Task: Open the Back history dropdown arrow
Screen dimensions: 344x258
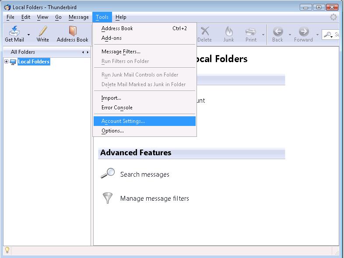Action: tap(290, 35)
